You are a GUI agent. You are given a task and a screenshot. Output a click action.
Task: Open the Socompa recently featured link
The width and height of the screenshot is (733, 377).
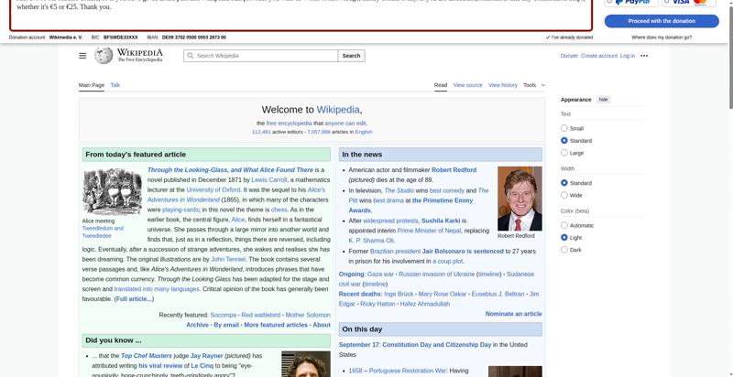pos(223,316)
